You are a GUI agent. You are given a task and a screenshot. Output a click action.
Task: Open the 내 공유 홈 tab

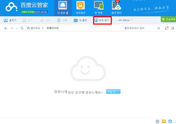[x=63, y=8]
